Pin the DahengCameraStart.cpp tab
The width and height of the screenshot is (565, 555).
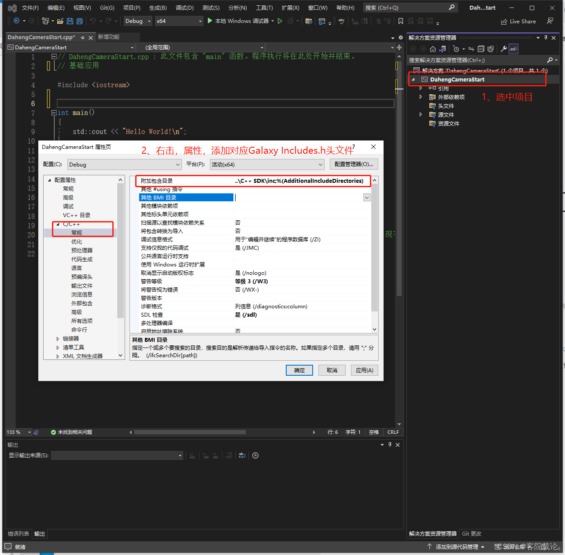(83, 38)
